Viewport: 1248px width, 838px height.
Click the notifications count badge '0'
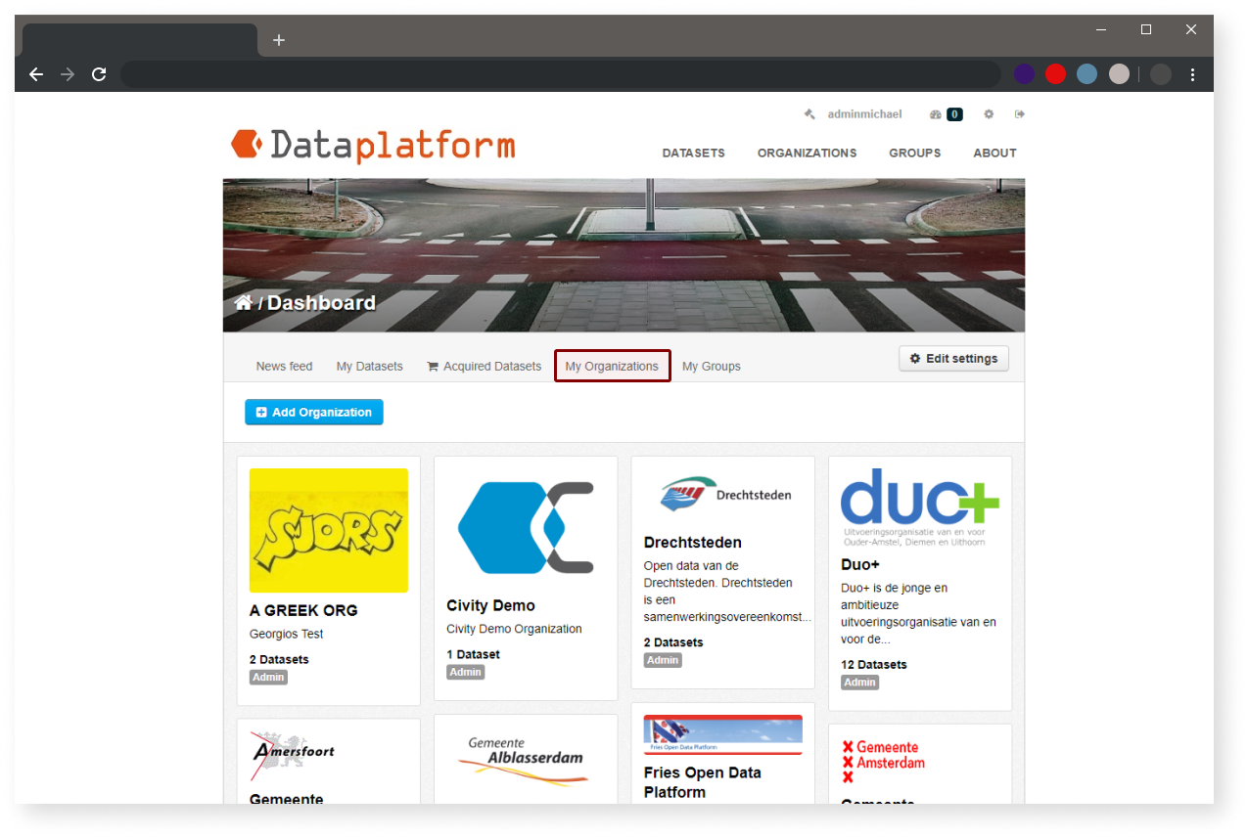click(954, 114)
